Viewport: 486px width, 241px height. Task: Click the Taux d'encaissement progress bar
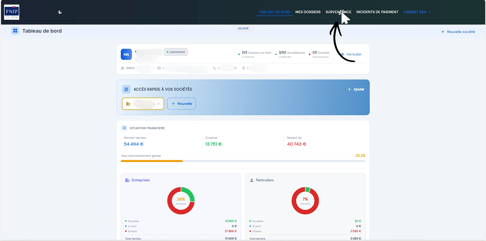(x=243, y=161)
